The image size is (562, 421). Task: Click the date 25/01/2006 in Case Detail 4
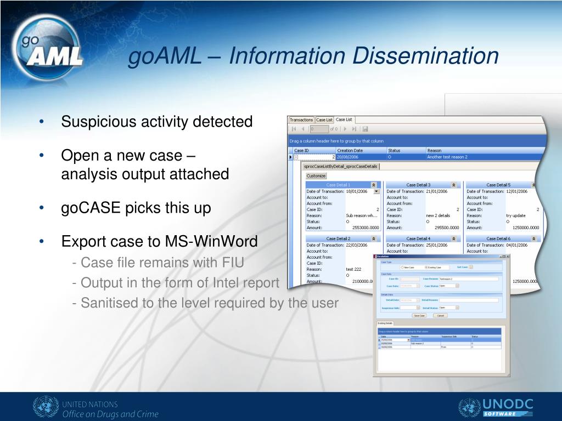click(x=436, y=245)
